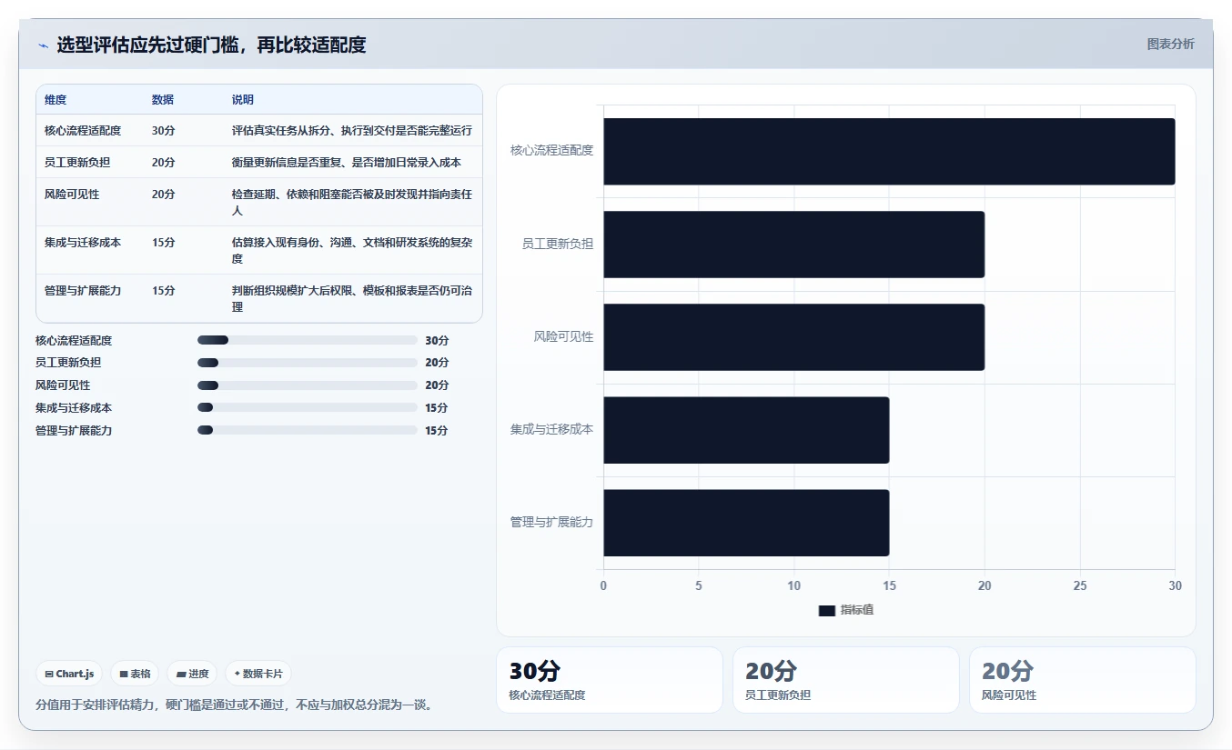Click the chart bar for 核心流程适配度
Viewport: 1232px width, 750px height.
(889, 152)
